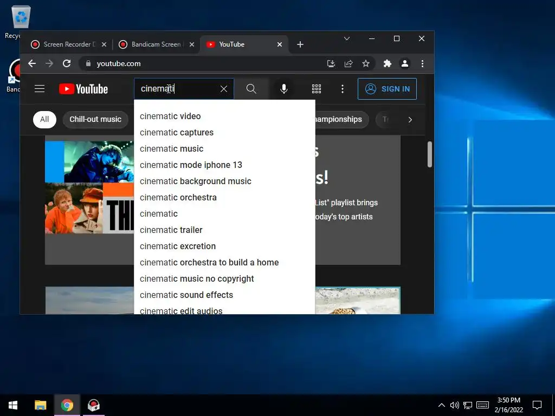Screen dimensions: 555x416
Task: Share this page icon
Action: click(349, 64)
